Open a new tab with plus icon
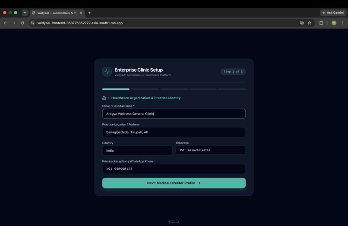348x226 pixels. 89,13
